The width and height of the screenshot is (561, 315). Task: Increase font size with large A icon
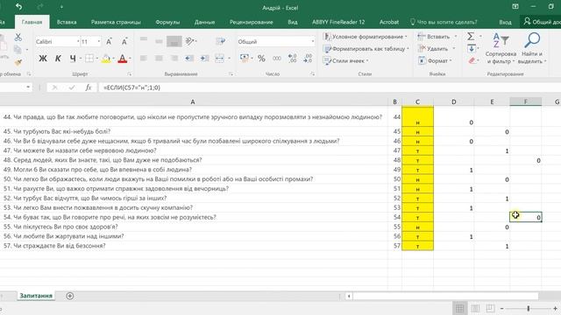[109, 42]
